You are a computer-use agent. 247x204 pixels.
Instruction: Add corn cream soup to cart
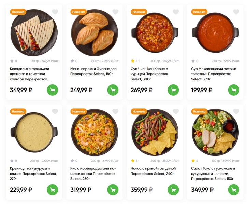[53, 190]
